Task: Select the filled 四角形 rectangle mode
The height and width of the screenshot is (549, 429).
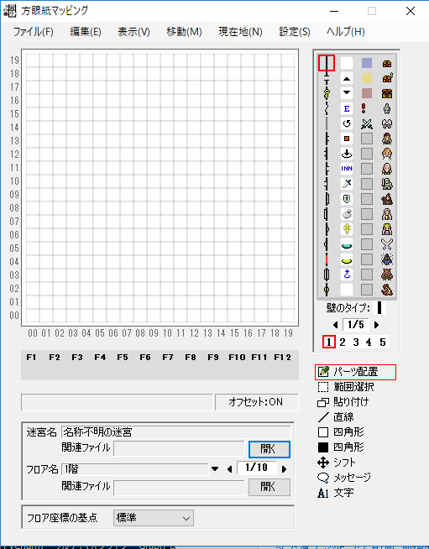Action: (x=341, y=447)
